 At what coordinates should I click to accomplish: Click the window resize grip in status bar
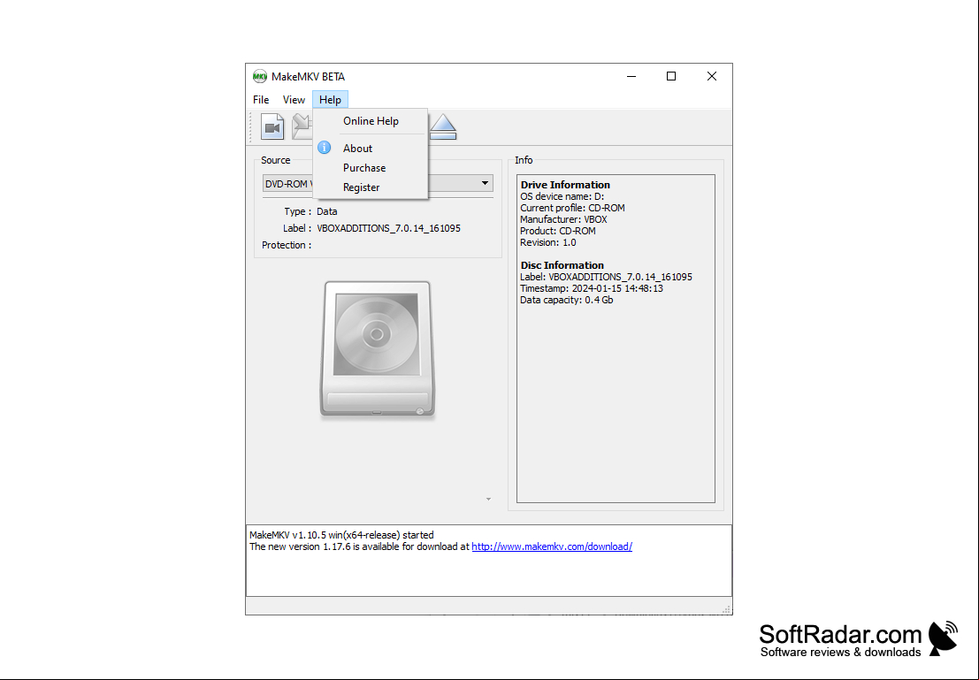pyautogui.click(x=726, y=609)
